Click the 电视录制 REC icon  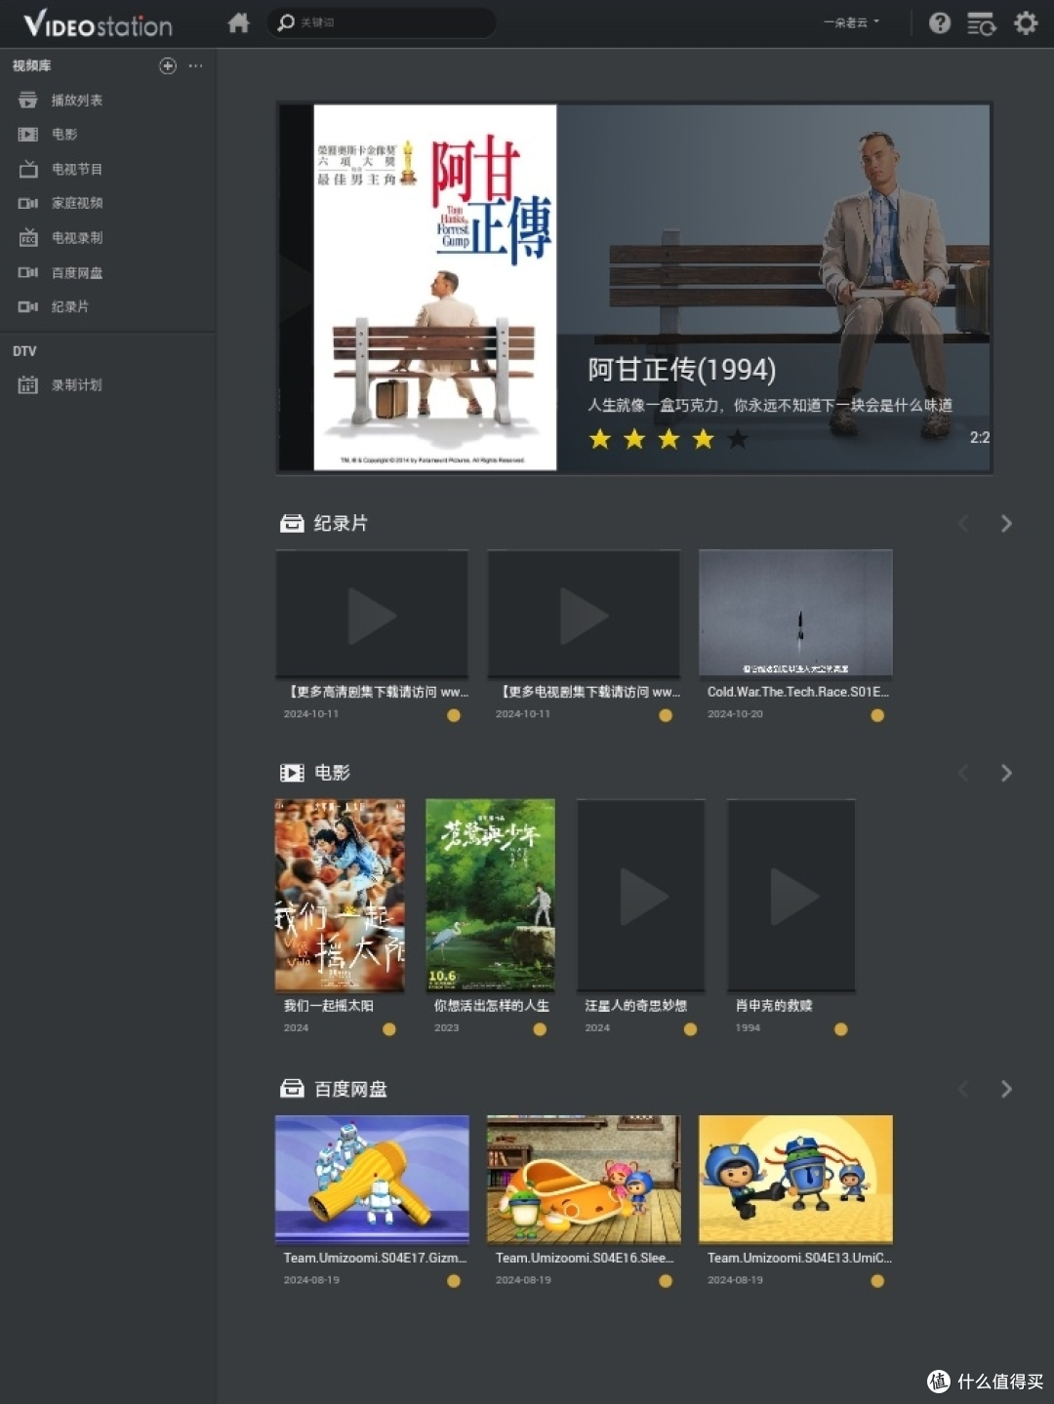tap(28, 237)
